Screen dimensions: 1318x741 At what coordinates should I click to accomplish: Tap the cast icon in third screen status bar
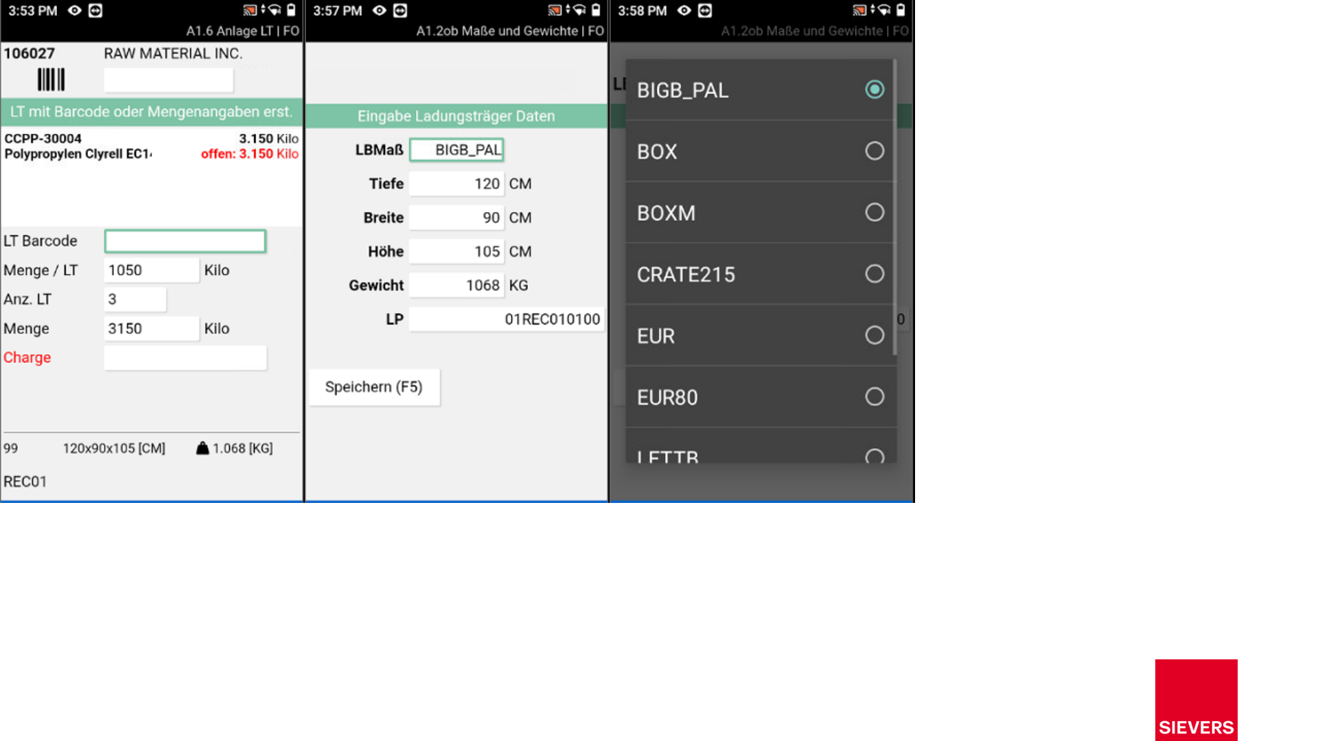859,10
